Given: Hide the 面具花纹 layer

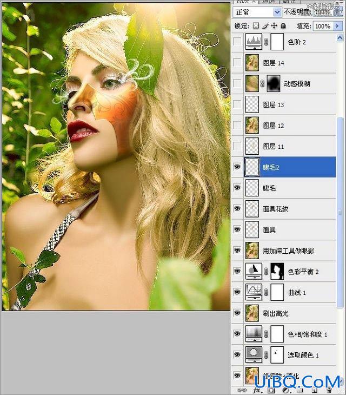Looking at the screenshot, I should [237, 208].
